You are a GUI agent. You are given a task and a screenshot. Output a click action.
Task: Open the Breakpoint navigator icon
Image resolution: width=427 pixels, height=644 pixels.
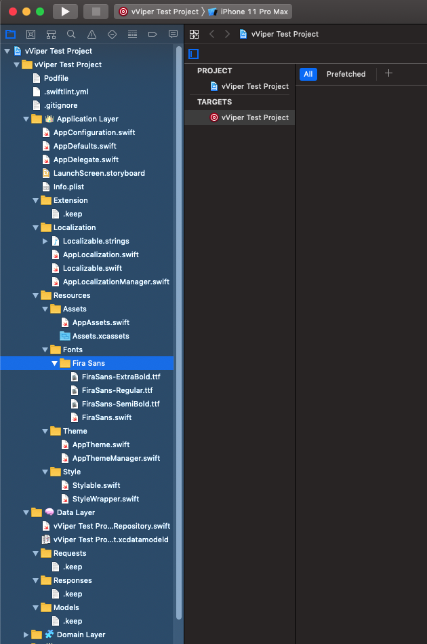click(x=152, y=34)
